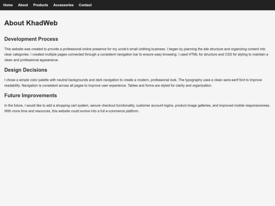
Task: Open the Contact page link
Action: (85, 5)
